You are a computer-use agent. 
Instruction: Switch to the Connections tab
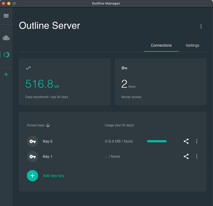tap(161, 45)
